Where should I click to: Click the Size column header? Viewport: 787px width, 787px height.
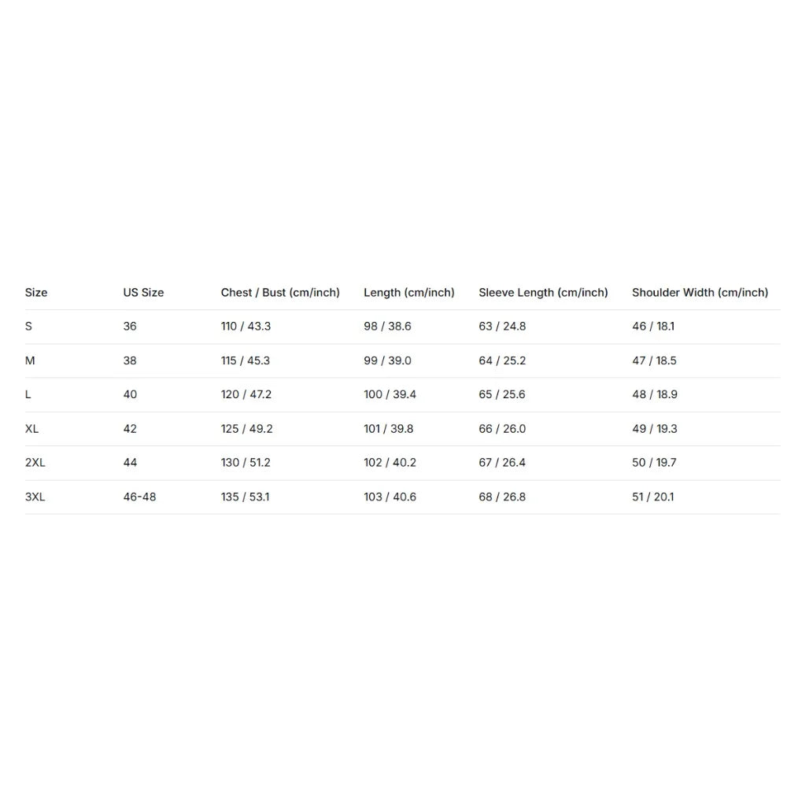pos(36,293)
